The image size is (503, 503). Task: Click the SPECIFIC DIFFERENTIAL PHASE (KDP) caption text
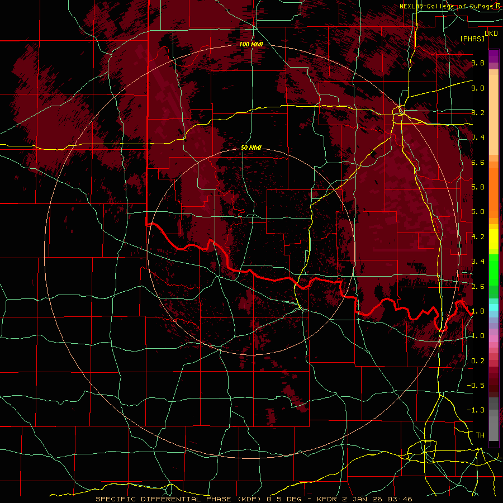point(178,499)
